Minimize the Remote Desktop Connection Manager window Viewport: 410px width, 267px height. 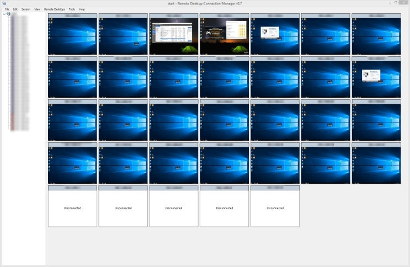[390, 3]
